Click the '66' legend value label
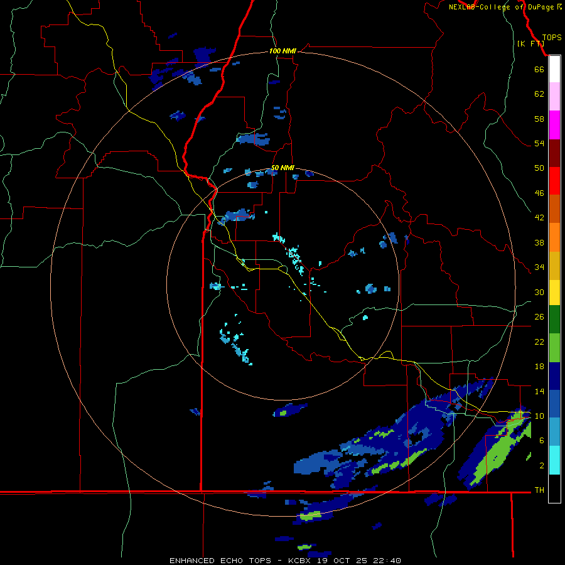The height and width of the screenshot is (565, 565). (539, 69)
